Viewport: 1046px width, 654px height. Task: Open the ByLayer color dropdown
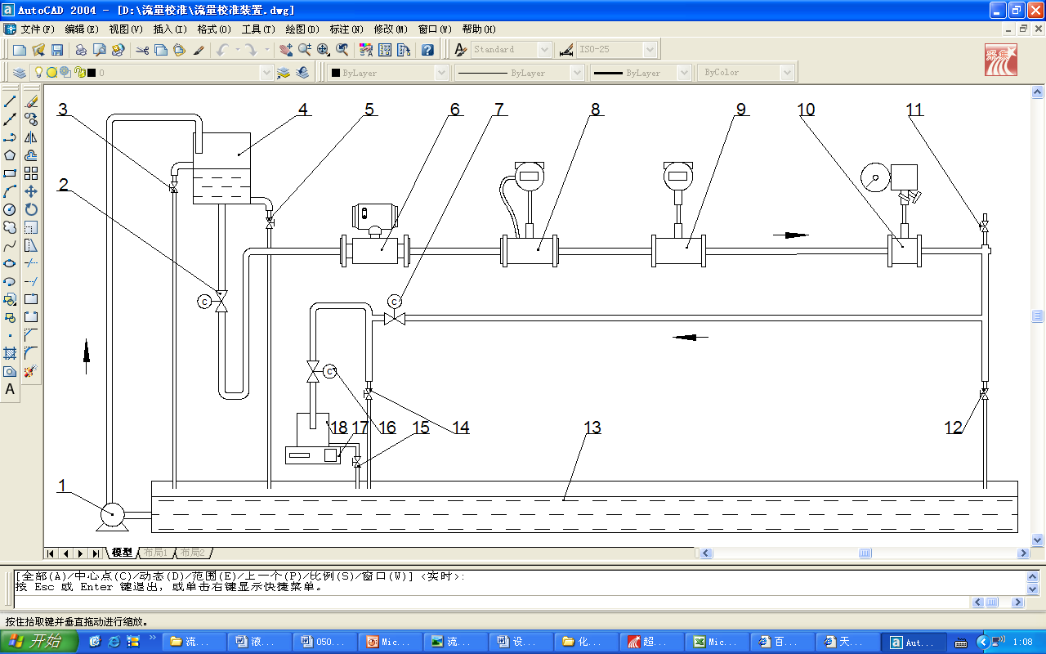[388, 73]
